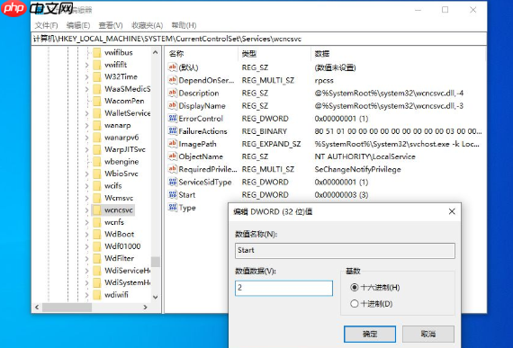Click tree scroll down arrow

156,297
